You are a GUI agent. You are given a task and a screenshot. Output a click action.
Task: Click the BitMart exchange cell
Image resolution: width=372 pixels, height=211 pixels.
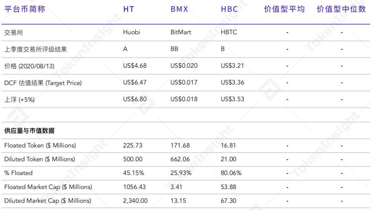(x=181, y=32)
